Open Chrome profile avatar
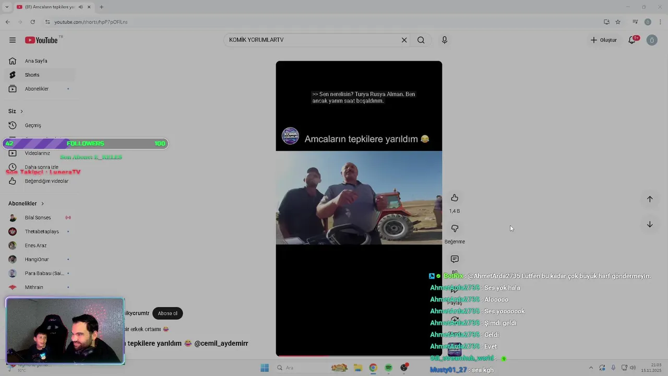668x376 pixels. pos(648,22)
